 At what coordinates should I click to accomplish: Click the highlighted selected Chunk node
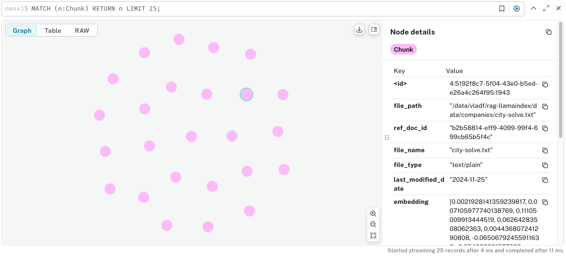click(x=246, y=95)
